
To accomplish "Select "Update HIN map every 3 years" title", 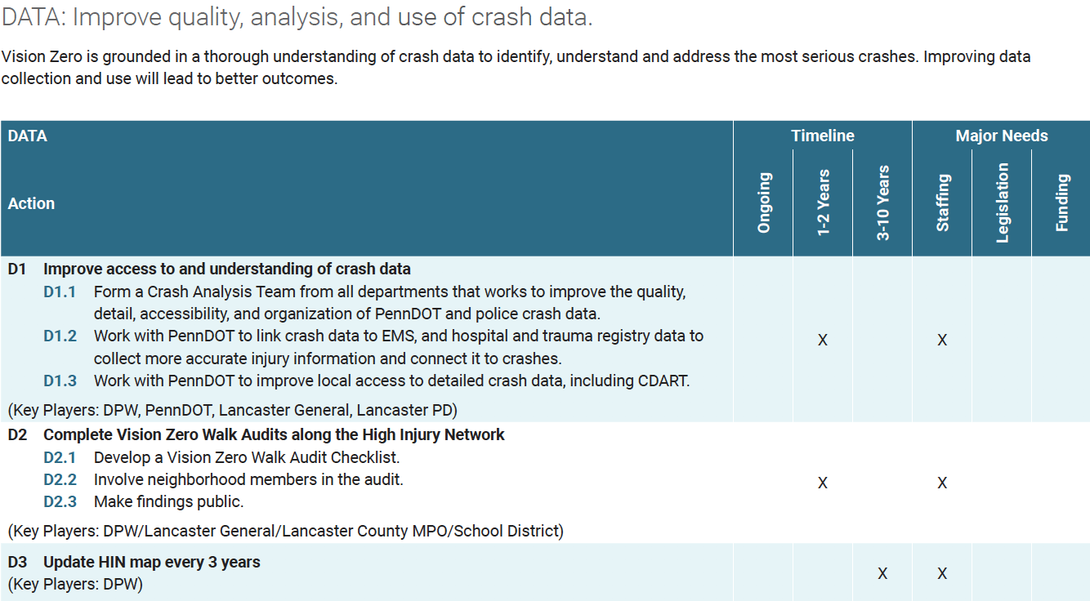I will pyautogui.click(x=151, y=562).
